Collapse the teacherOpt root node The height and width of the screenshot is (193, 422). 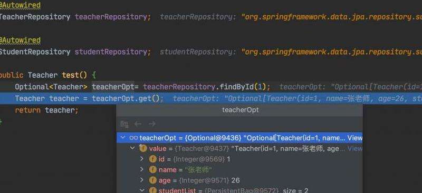tap(123, 137)
